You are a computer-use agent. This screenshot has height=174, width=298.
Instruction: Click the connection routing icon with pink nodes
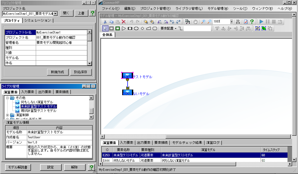click(x=187, y=22)
